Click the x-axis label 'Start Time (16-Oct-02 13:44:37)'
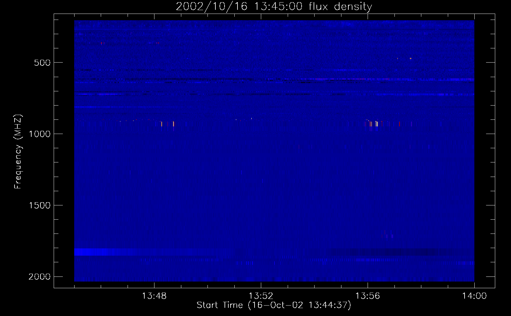Viewport: 511px width, 316px height. click(x=274, y=305)
